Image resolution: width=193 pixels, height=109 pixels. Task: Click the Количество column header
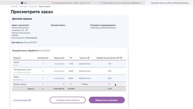43,58
